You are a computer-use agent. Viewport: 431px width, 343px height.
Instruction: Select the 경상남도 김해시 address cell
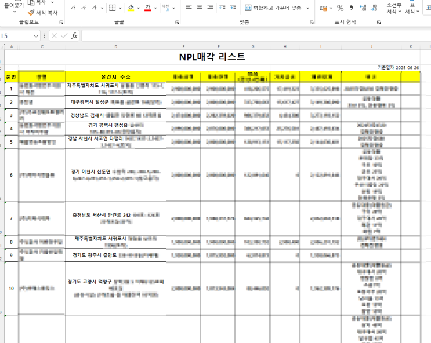[115, 115]
